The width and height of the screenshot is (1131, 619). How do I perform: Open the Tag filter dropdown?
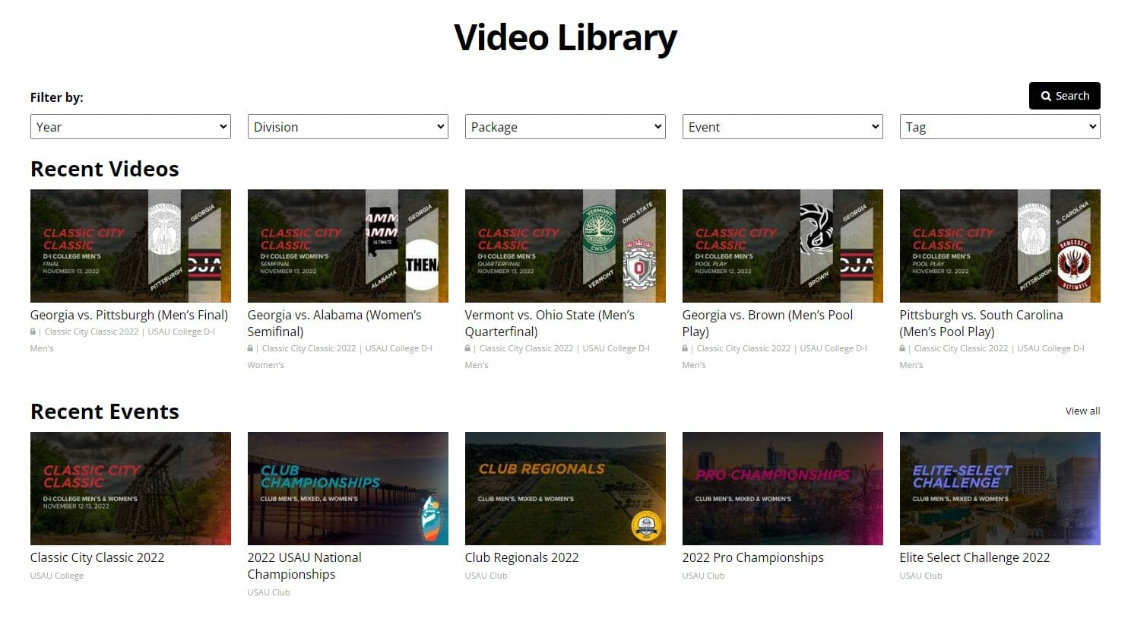[1000, 126]
